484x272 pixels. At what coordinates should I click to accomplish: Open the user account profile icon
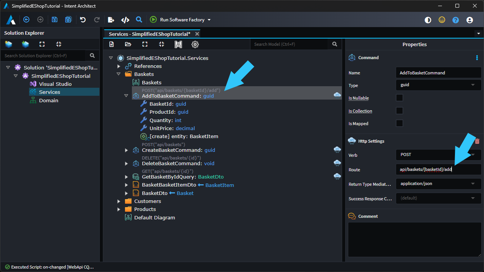point(470,20)
